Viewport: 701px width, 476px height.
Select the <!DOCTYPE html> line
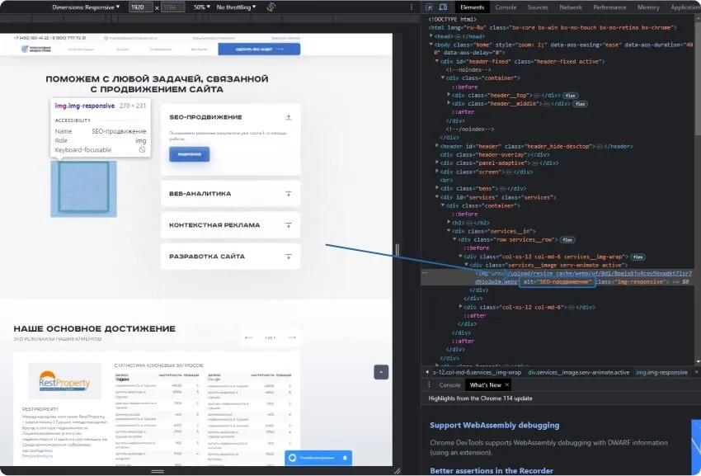coord(453,19)
